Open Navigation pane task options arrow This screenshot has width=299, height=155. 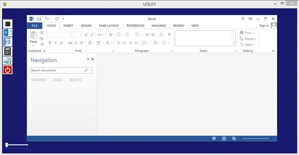(88, 59)
